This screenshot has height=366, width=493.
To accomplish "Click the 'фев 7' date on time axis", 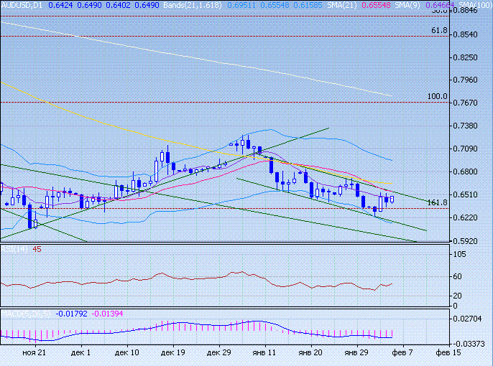I will pyautogui.click(x=402, y=353).
